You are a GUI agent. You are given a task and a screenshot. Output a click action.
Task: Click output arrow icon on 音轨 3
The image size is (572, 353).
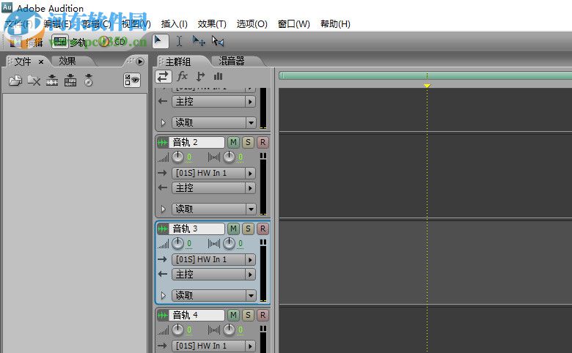click(163, 274)
